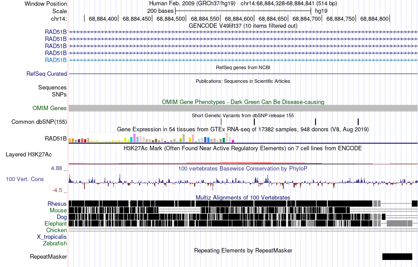Open the OMIM Gene Phenotypes track title
This screenshot has height=267, width=418.
point(243,102)
